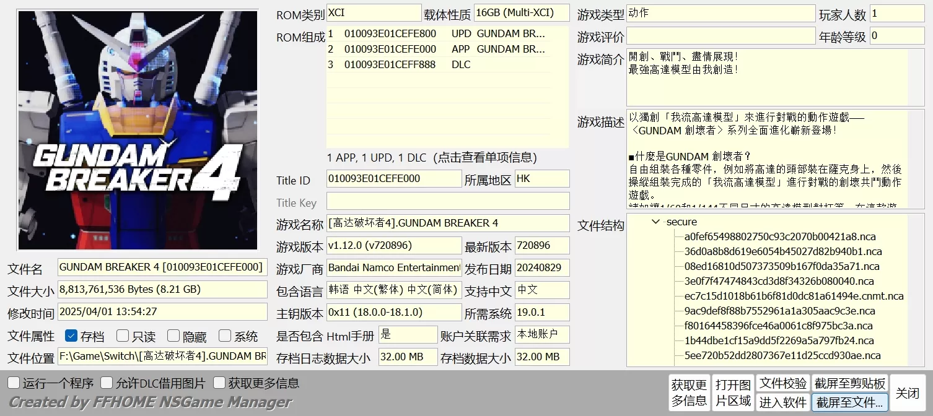Select the ec7c15d...cnmt.nca file entry
This screenshot has width=933, height=416.
point(794,296)
